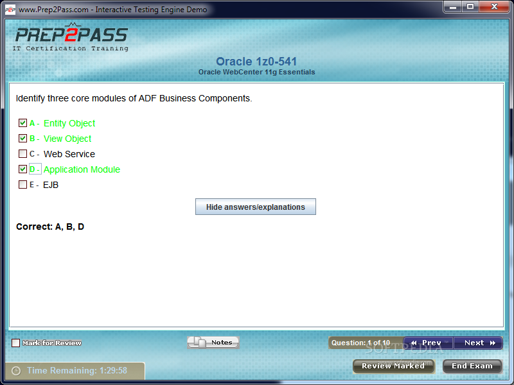Image resolution: width=514 pixels, height=385 pixels.
Task: Click End Exam button
Action: pos(472,366)
